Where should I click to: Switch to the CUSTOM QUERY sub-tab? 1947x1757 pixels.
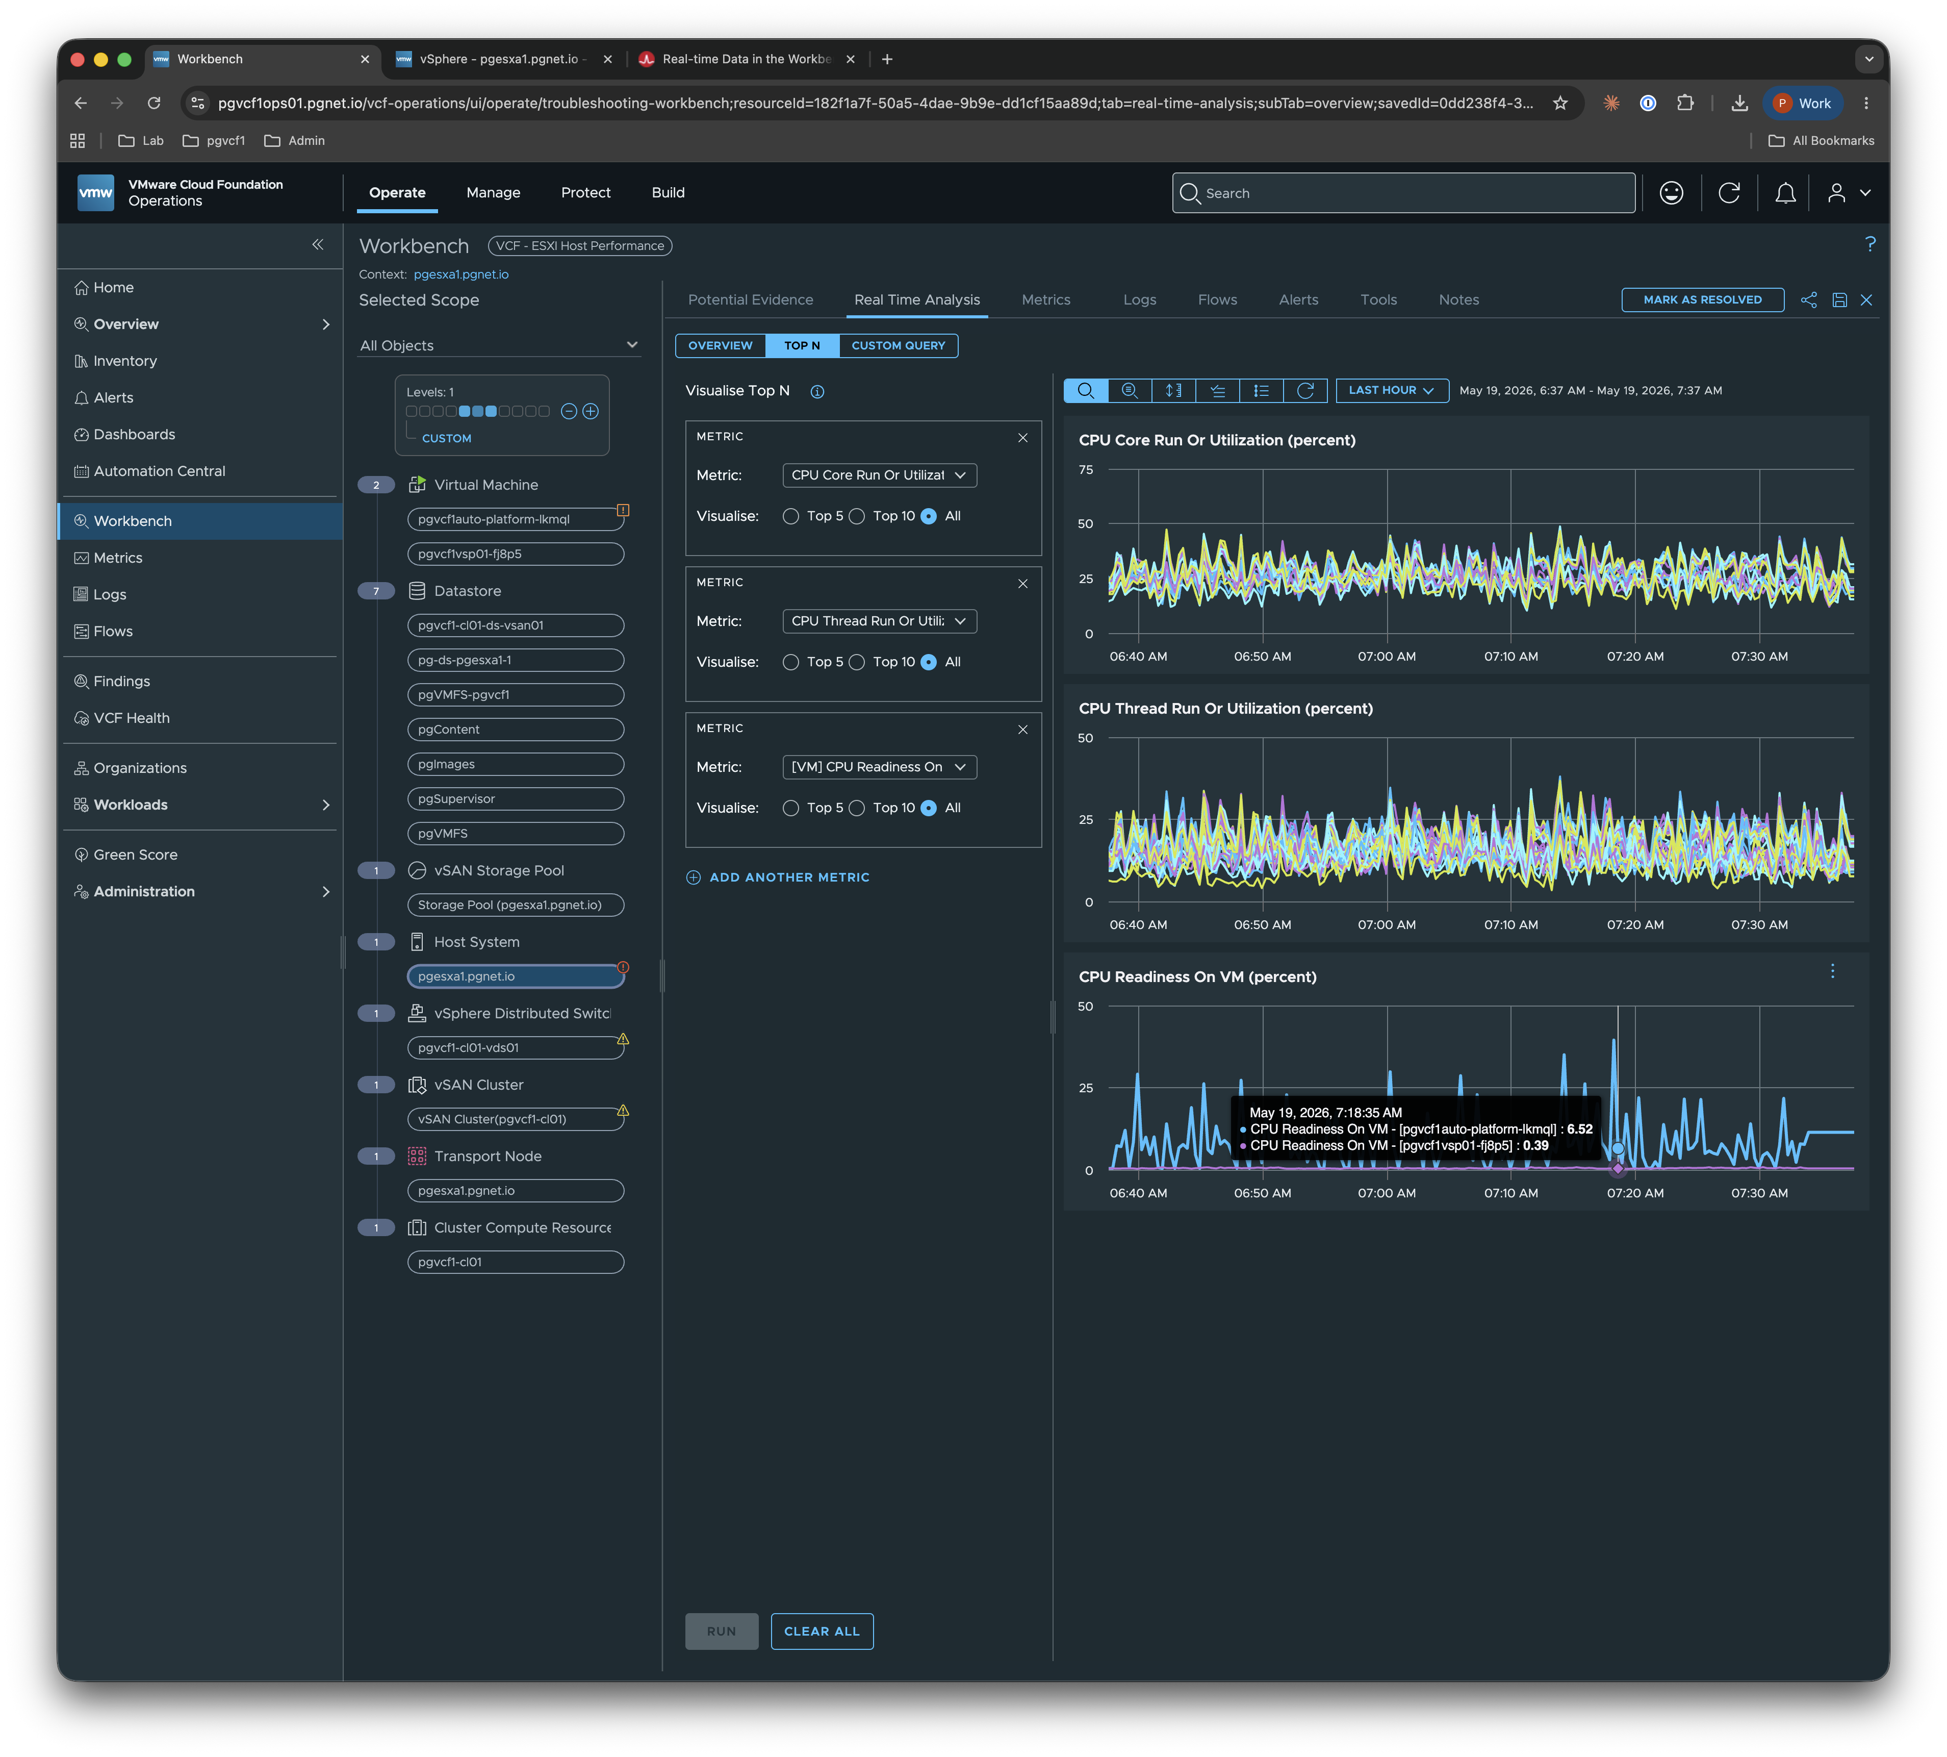(898, 345)
